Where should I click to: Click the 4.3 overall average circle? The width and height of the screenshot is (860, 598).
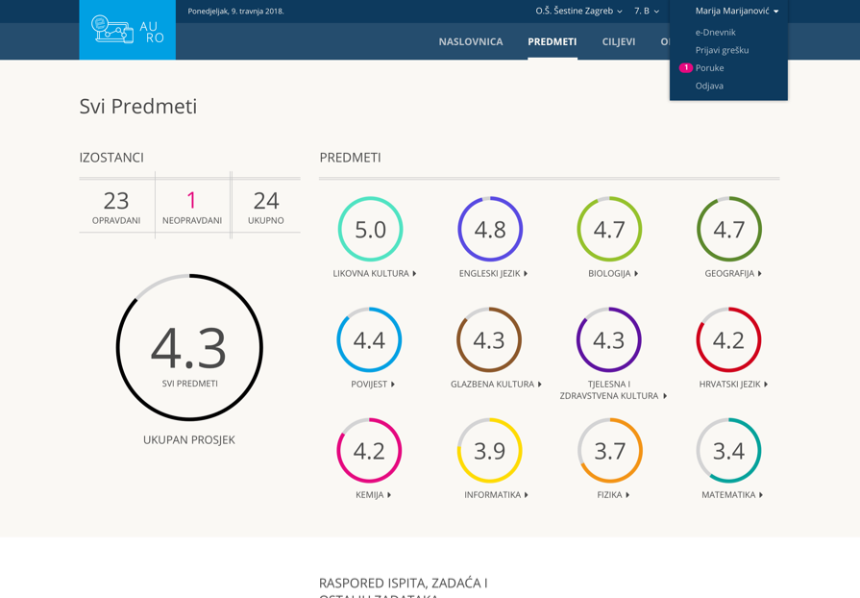coord(189,347)
